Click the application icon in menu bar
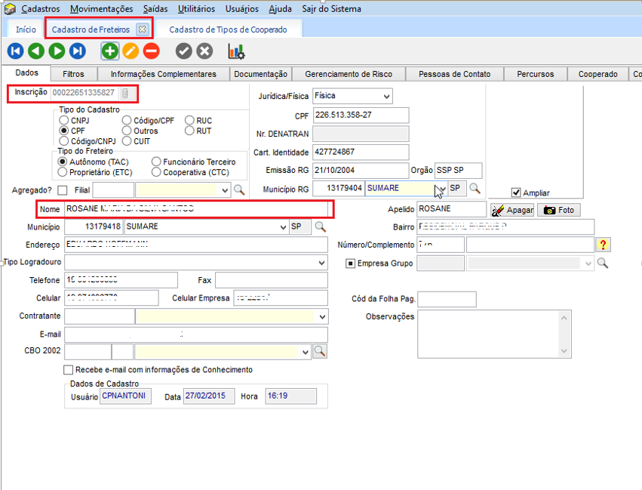This screenshot has height=490, width=642. pyautogui.click(x=10, y=8)
